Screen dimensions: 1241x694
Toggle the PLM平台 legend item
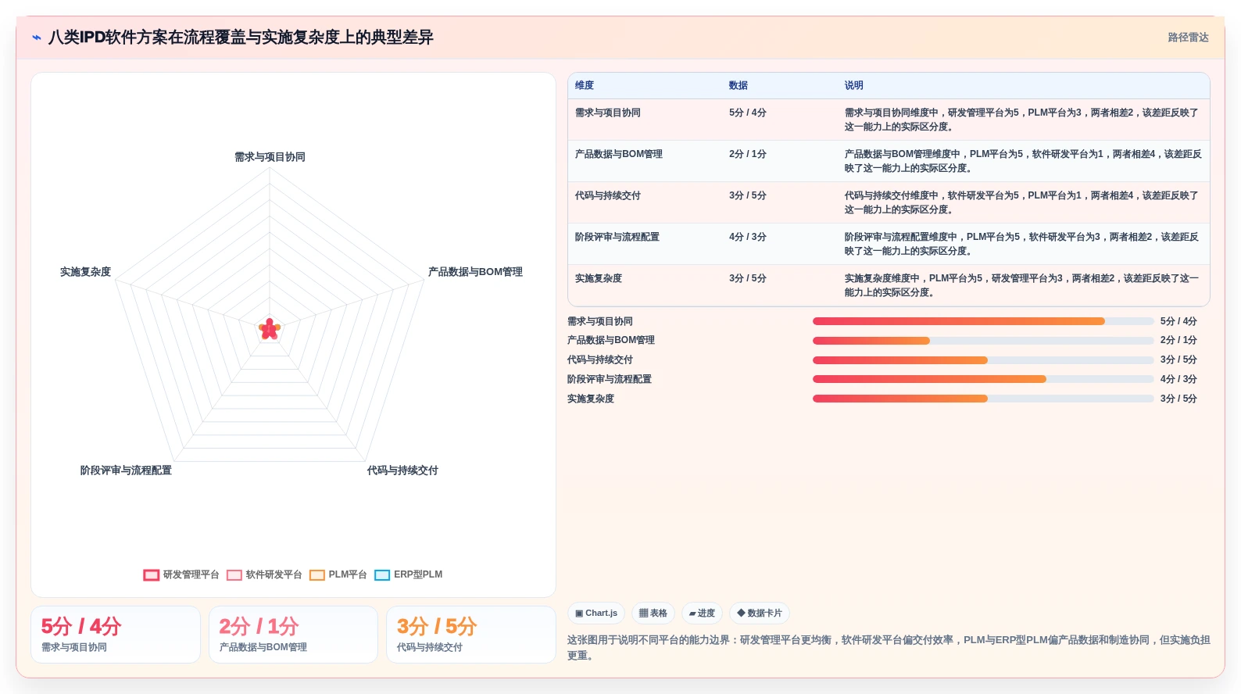tap(338, 574)
